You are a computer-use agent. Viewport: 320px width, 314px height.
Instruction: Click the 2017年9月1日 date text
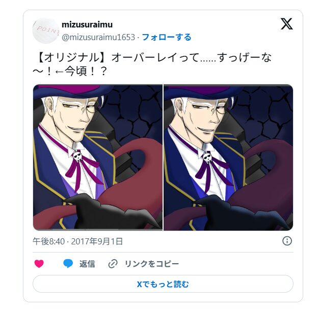tap(97, 241)
